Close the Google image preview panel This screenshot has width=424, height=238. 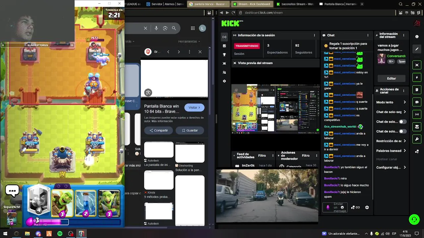pyautogui.click(x=200, y=52)
